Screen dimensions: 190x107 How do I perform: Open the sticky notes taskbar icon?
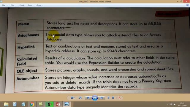click(41, 104)
